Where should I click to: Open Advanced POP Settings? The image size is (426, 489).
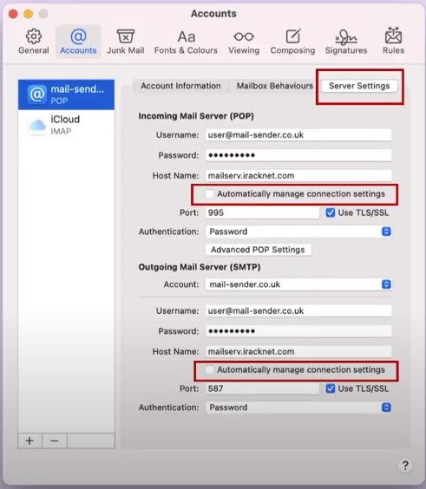click(x=258, y=250)
